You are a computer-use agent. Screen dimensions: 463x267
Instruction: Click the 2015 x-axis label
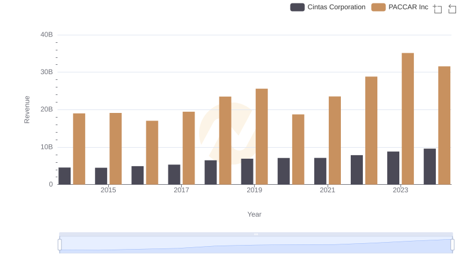pos(108,190)
